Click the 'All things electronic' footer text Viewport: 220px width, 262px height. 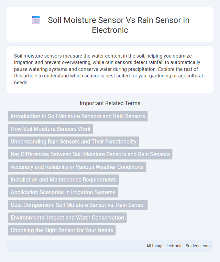[x=164, y=246]
